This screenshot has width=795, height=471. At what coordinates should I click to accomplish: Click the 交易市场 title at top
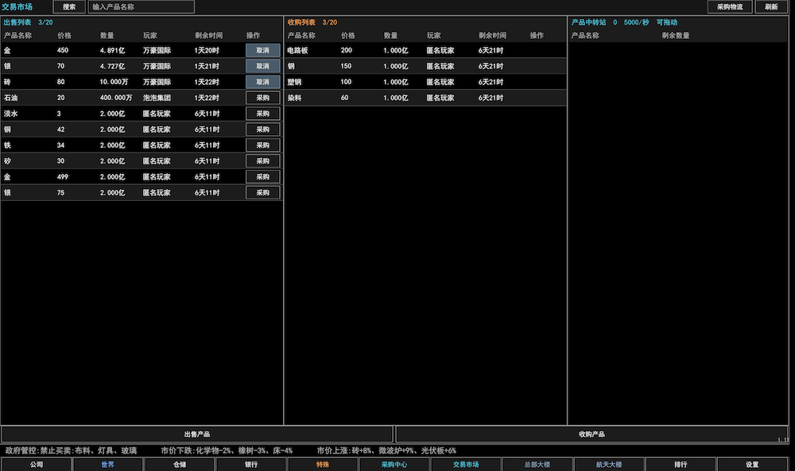coord(17,6)
